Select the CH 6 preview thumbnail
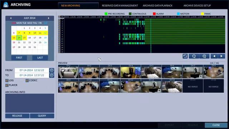The image size is (229, 129). (x=172, y=72)
